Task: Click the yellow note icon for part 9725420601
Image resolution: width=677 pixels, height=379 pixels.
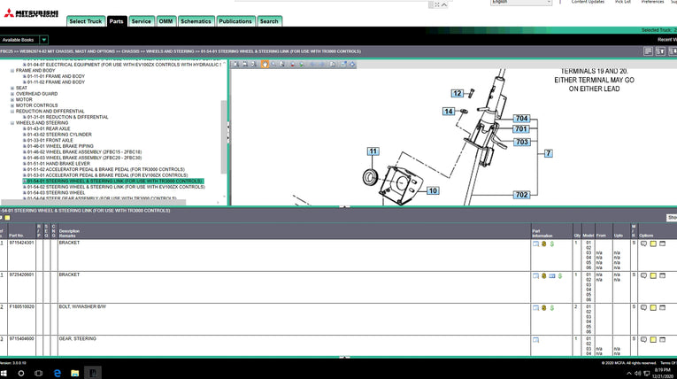Action: click(652, 275)
